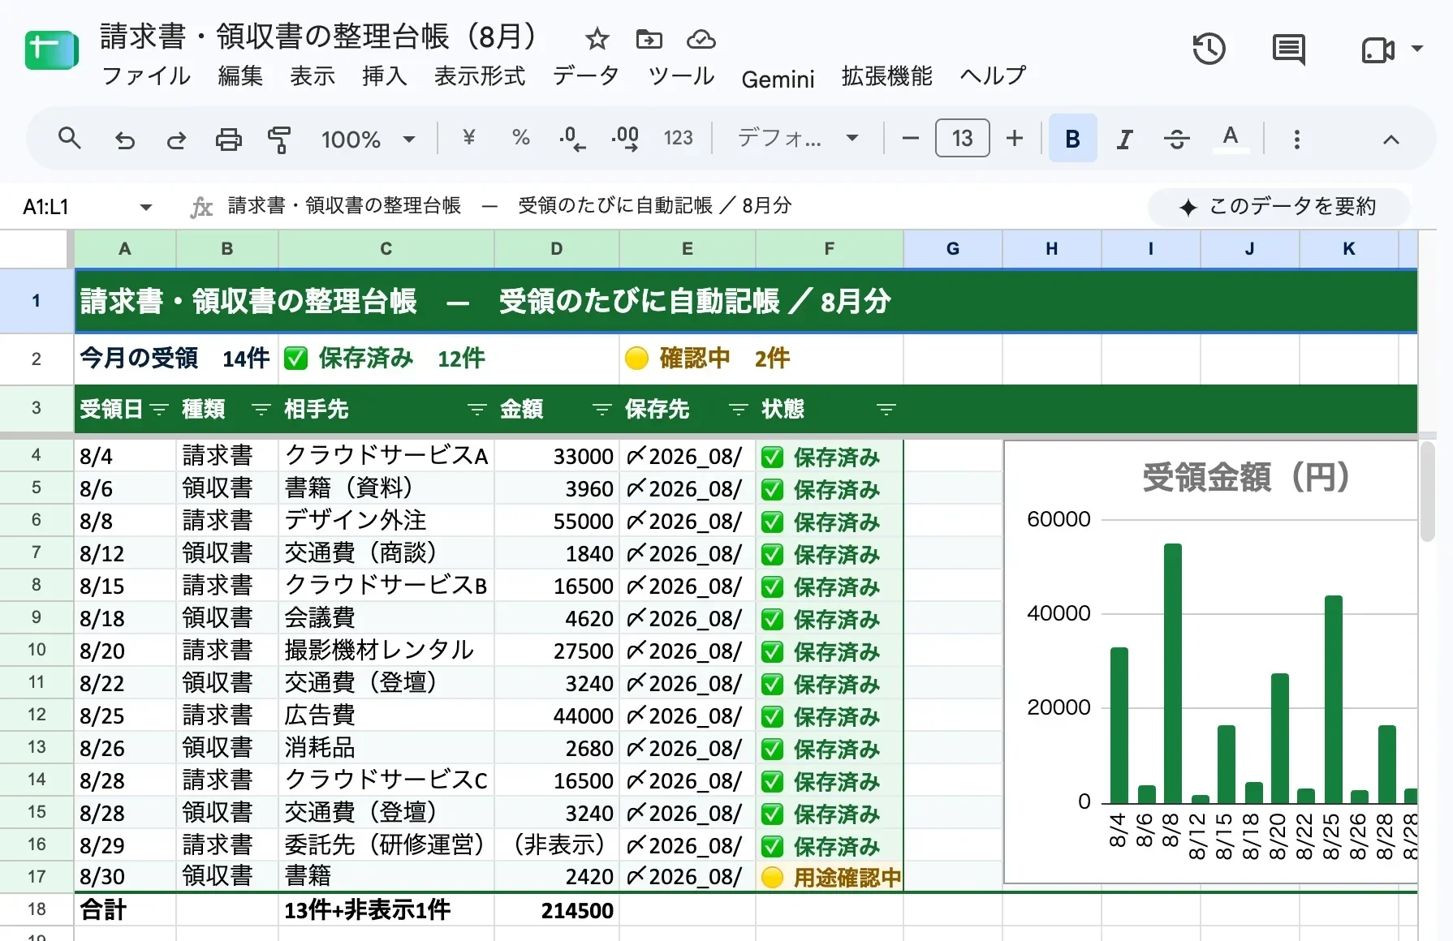Screen dimensions: 1453x941
Task: Open the 挿入 menu
Action: coord(384,76)
